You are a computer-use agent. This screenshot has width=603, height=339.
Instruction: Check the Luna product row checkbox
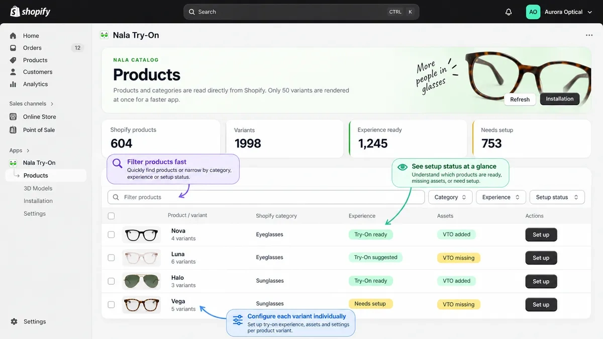pyautogui.click(x=111, y=258)
